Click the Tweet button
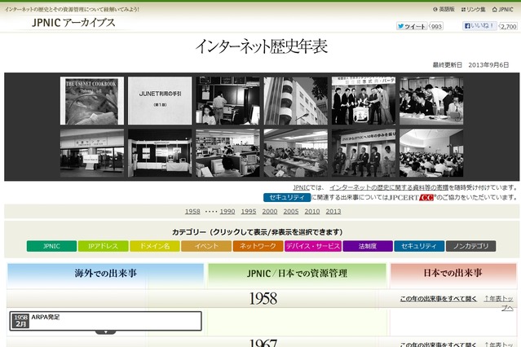Viewport: 521px width, 347px height. pos(412,26)
